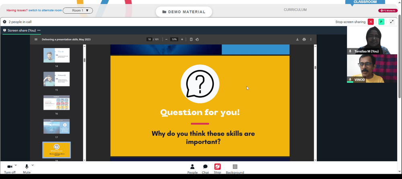Click the Stop screen share button
402x179 pixels.
(x=217, y=169)
